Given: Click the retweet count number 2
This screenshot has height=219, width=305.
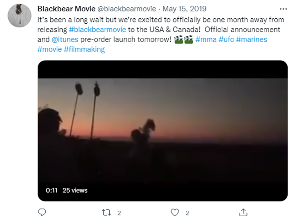Looking at the screenshot, I should [x=119, y=213].
